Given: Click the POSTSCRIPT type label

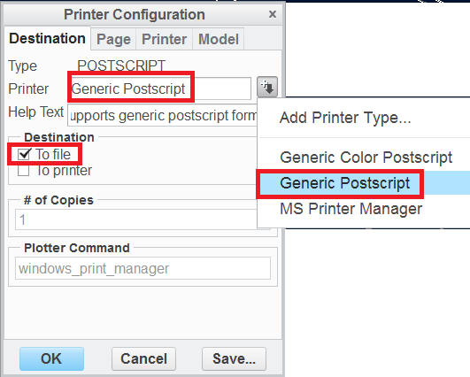Looking at the screenshot, I should point(121,65).
